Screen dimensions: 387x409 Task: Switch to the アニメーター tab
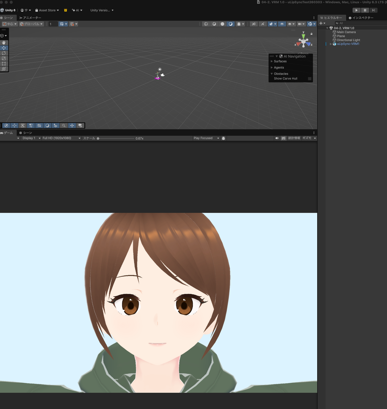(x=30, y=18)
